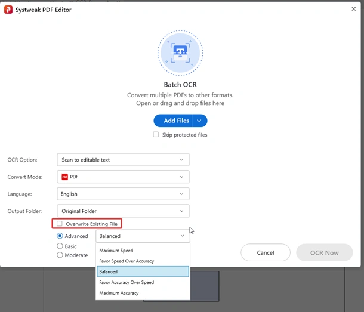Tick the Overwrite Existing File checkbox
This screenshot has height=312, width=364.
pyautogui.click(x=60, y=224)
